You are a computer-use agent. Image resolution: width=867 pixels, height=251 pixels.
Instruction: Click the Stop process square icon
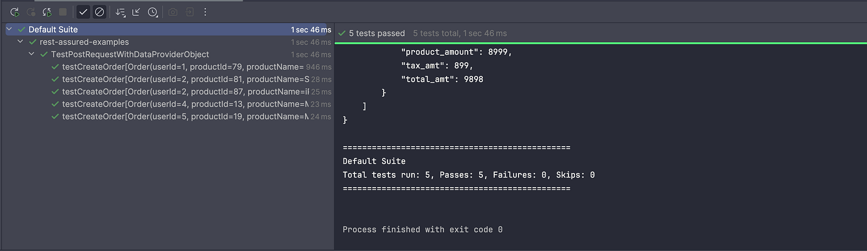[x=63, y=12]
